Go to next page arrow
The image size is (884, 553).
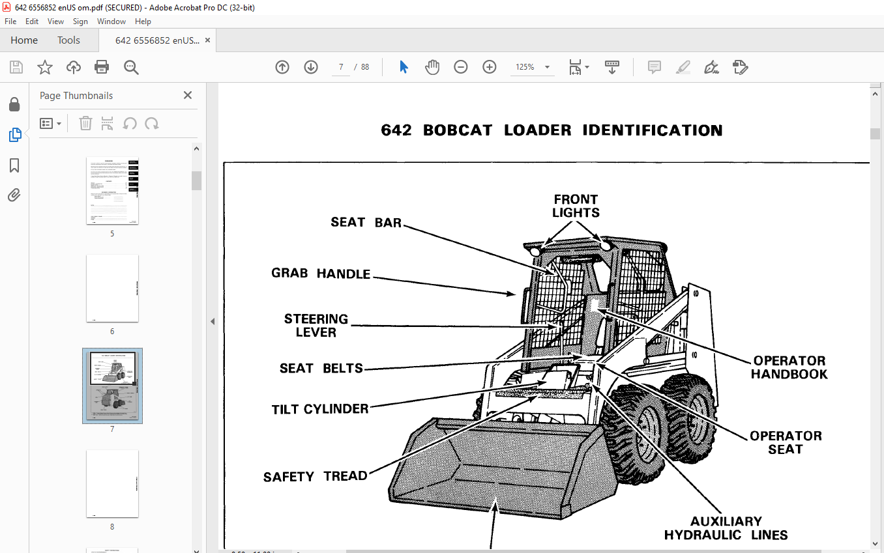pos(311,67)
